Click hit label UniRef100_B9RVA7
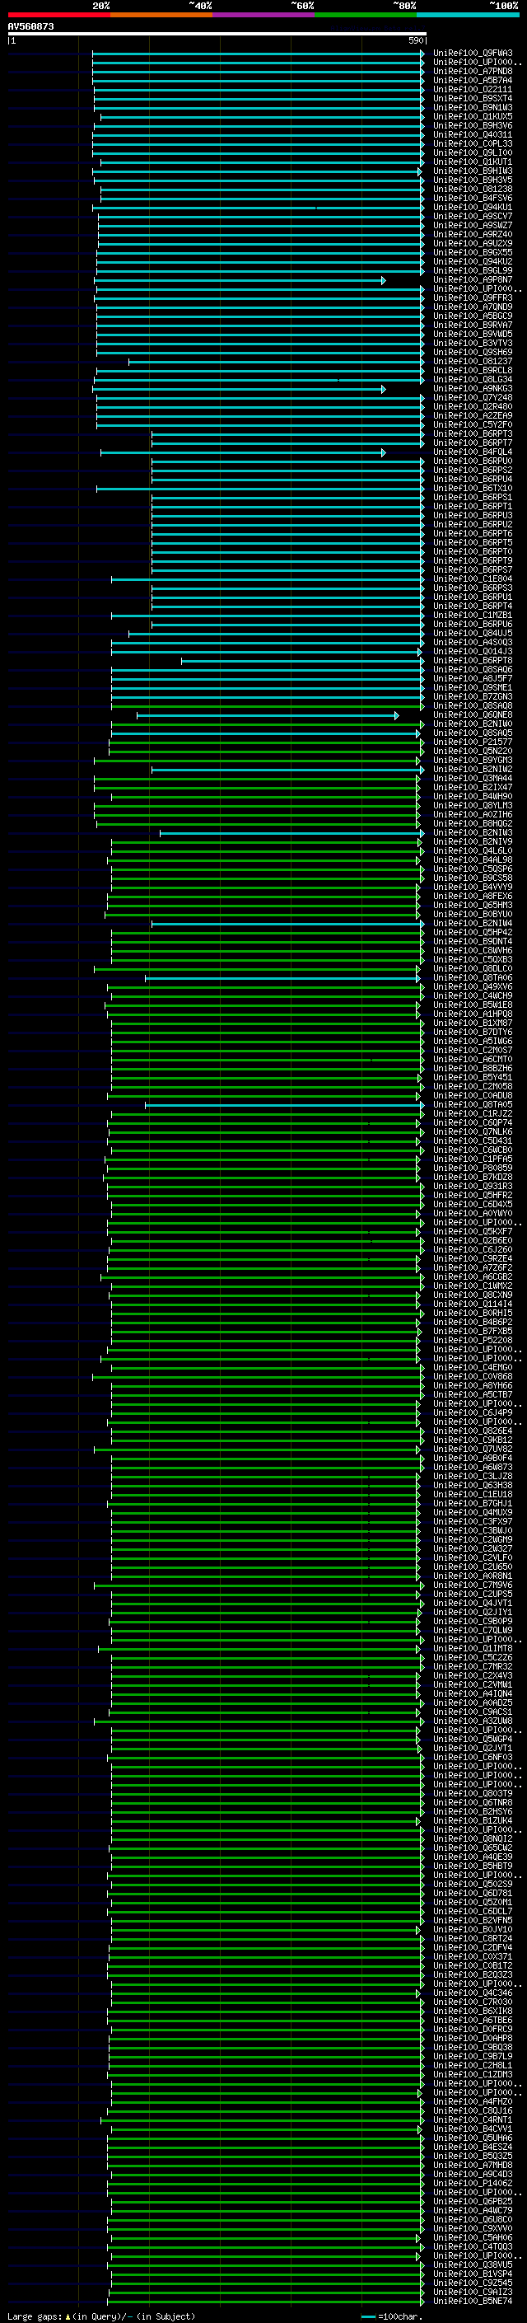The width and height of the screenshot is (527, 2323). [x=473, y=325]
